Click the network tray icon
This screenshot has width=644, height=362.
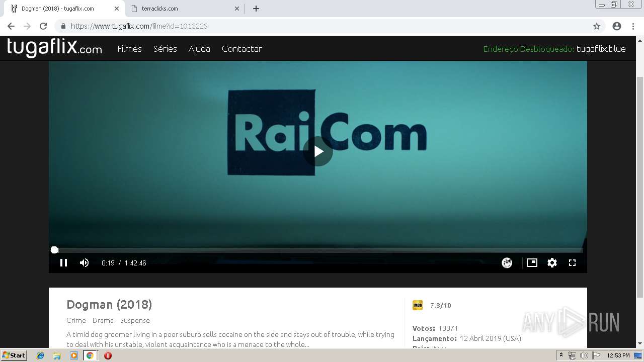(x=572, y=355)
